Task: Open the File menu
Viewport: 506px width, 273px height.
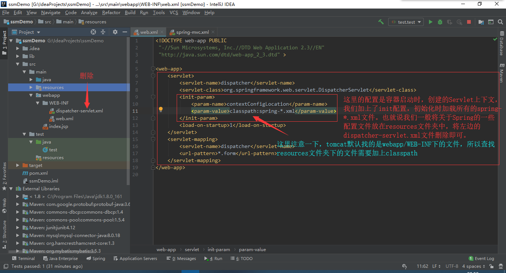Action: pos(6,12)
